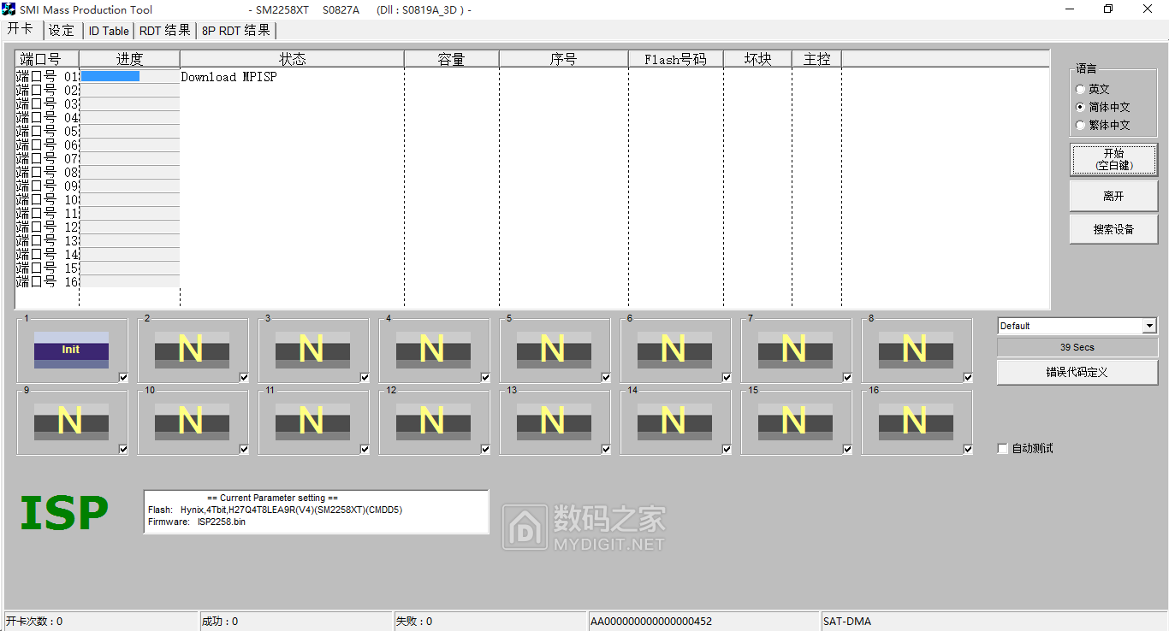Click the port 12 N status icon
This screenshot has height=631, width=1169.
coord(433,422)
